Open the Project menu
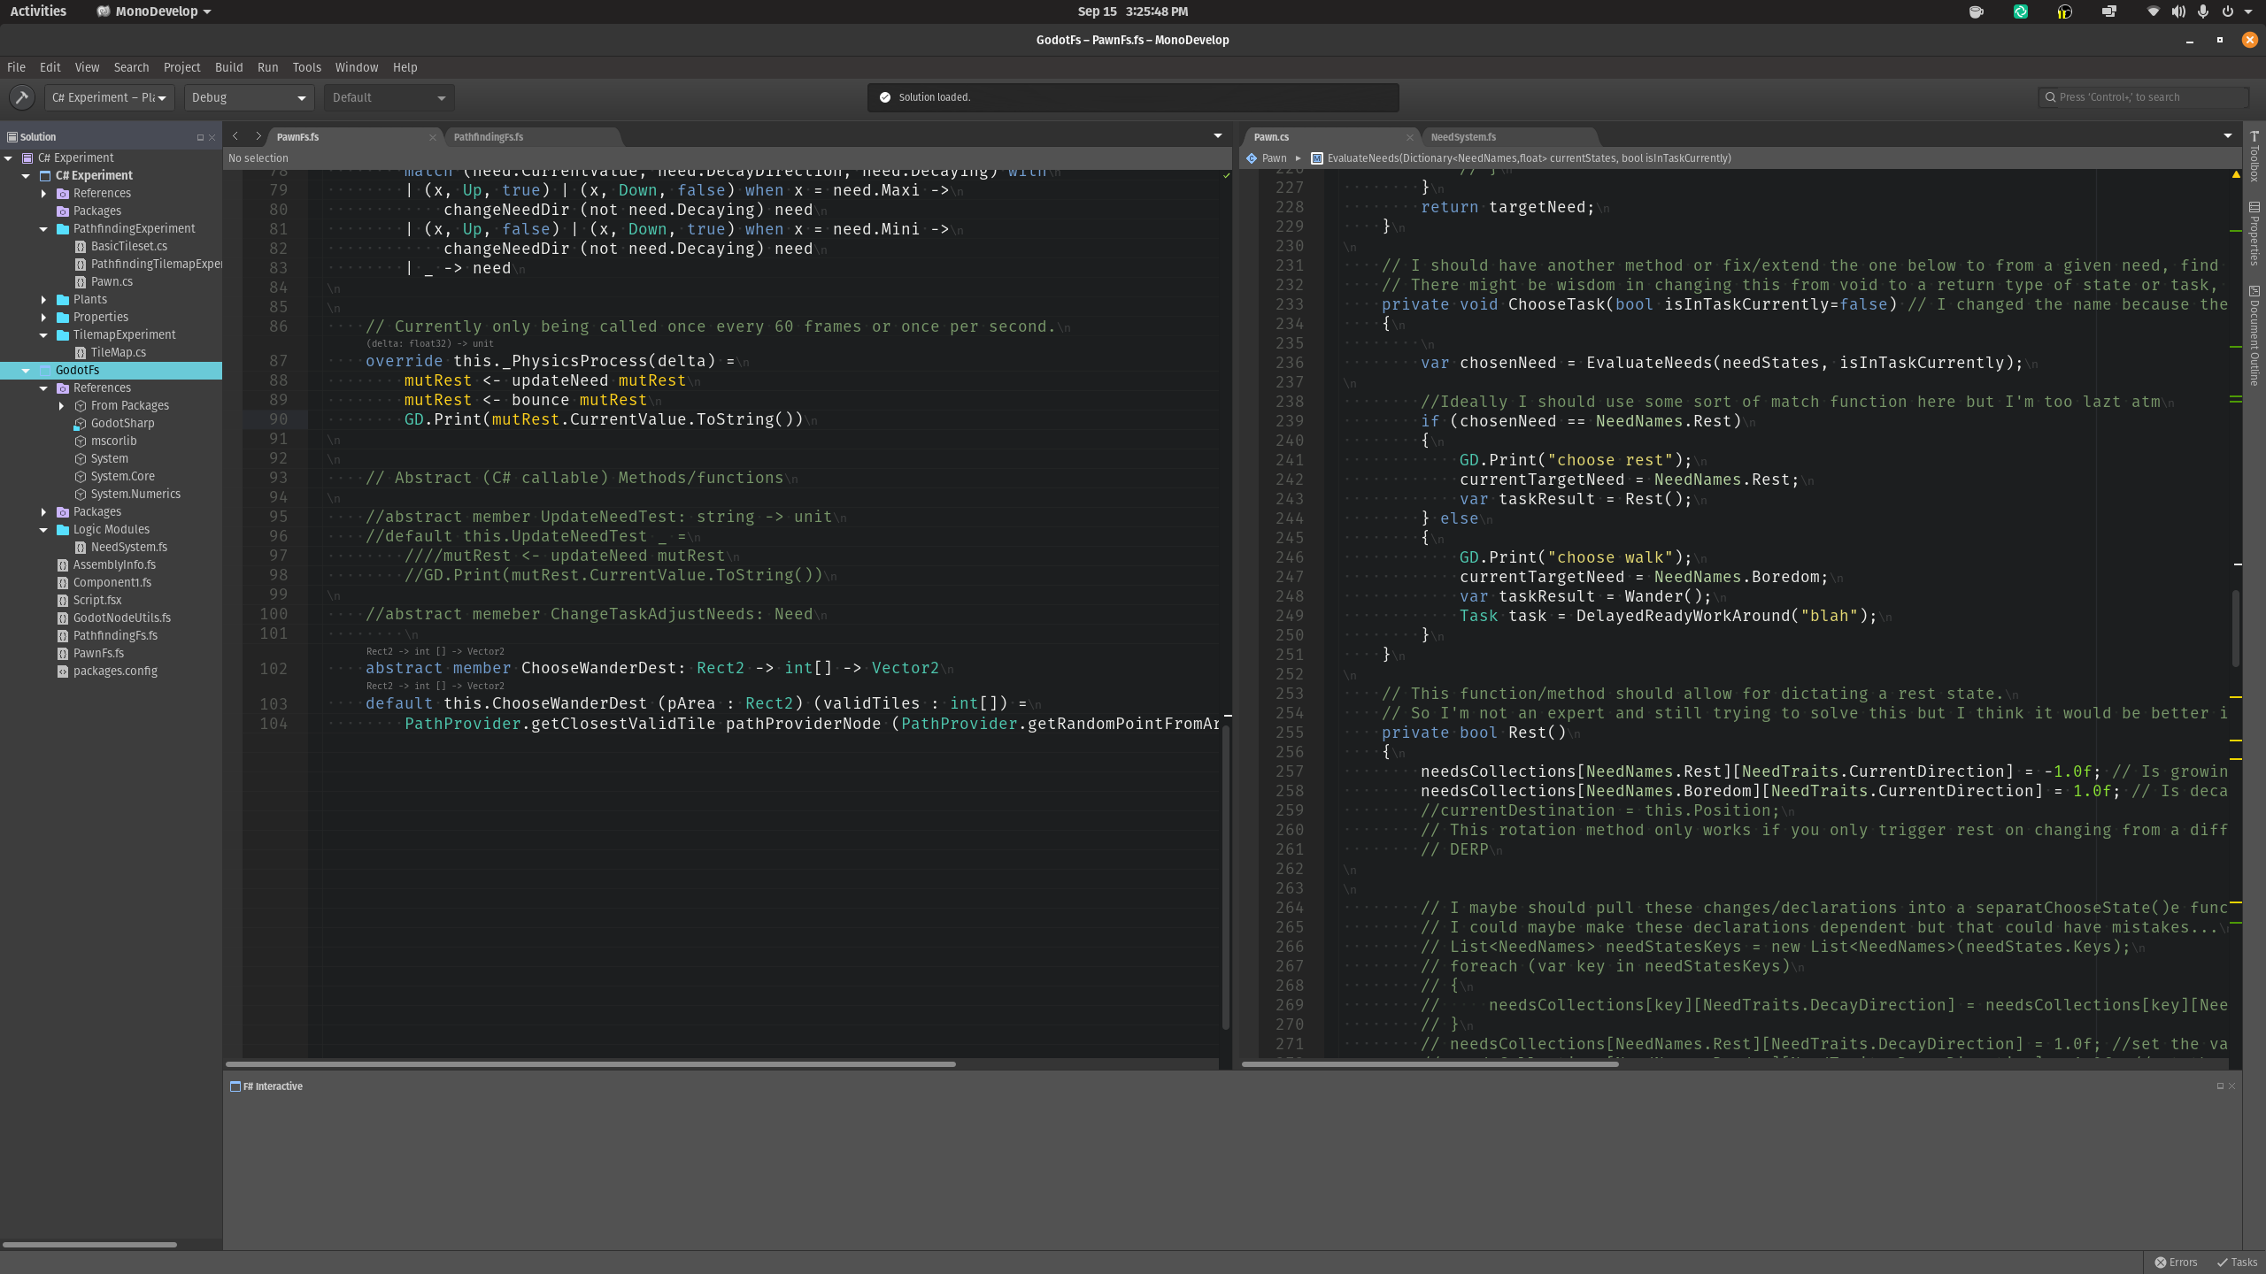Viewport: 2266px width, 1274px height. coord(181,67)
